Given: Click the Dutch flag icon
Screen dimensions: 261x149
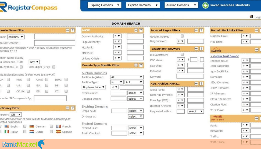Looking at the screenshot, I should [x=32, y=132].
